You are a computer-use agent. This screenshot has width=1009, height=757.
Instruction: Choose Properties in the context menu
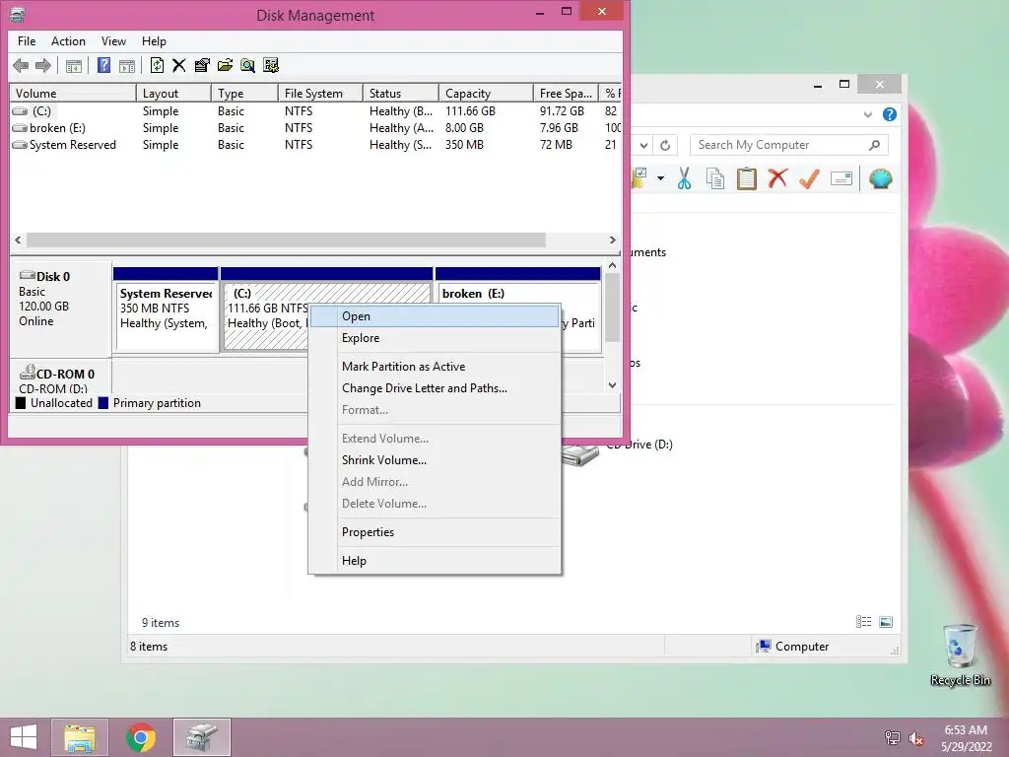[435, 532]
